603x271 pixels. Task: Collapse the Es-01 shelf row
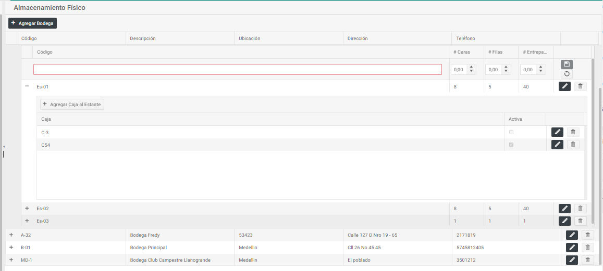click(x=27, y=86)
